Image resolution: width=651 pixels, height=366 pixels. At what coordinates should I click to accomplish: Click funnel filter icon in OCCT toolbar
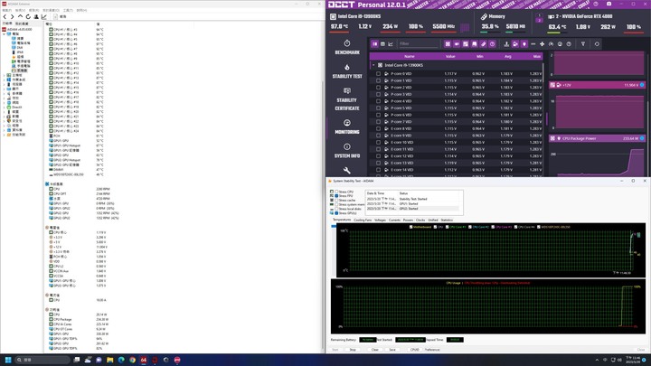point(583,44)
